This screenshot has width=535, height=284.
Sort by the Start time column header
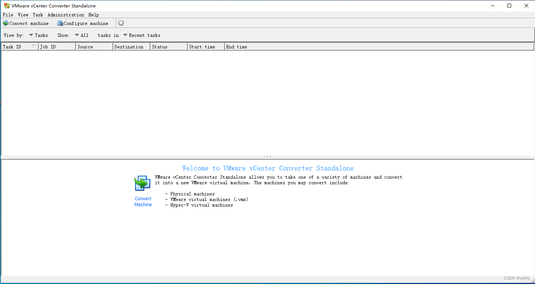206,47
